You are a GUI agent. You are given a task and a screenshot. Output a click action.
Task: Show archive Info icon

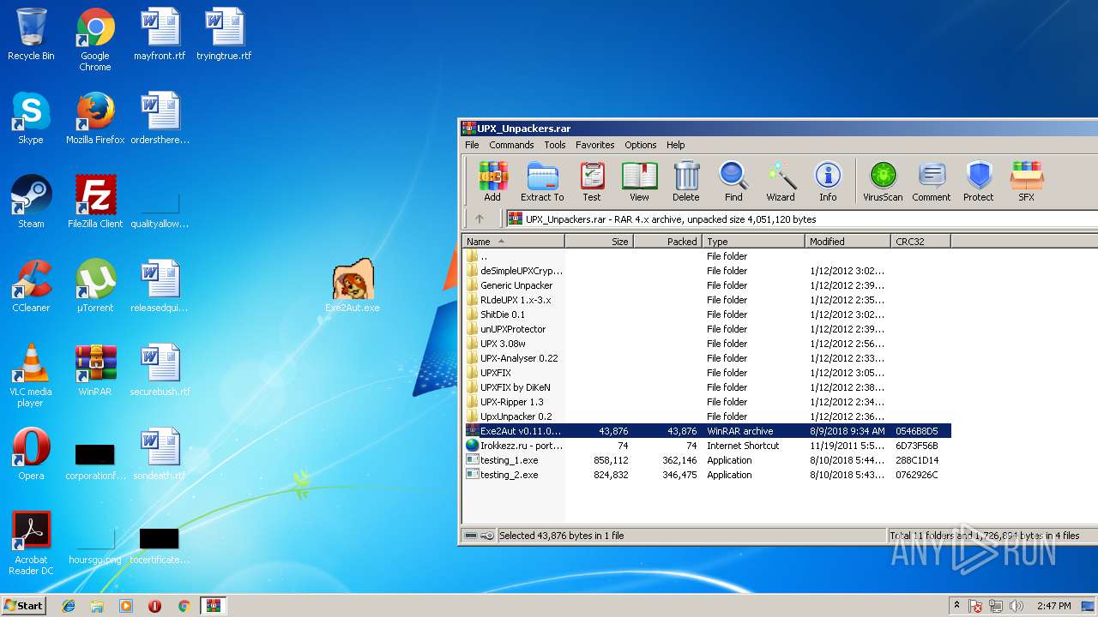click(x=828, y=182)
